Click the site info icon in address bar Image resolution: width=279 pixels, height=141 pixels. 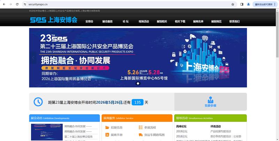click(x=25, y=4)
